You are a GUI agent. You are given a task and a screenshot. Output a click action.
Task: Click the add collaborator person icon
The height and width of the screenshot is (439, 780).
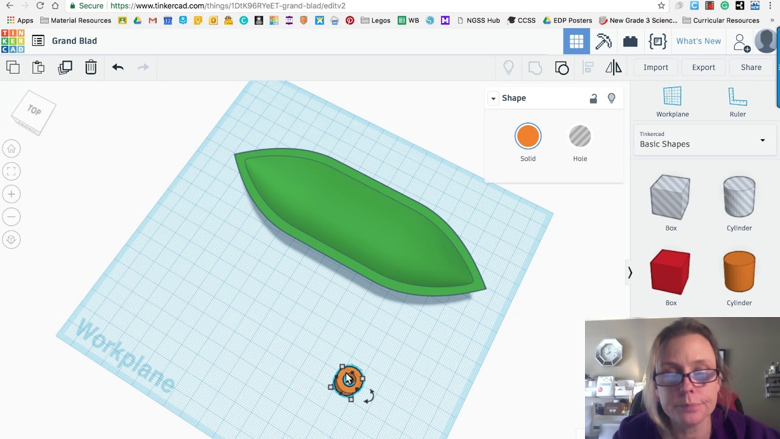pos(742,42)
